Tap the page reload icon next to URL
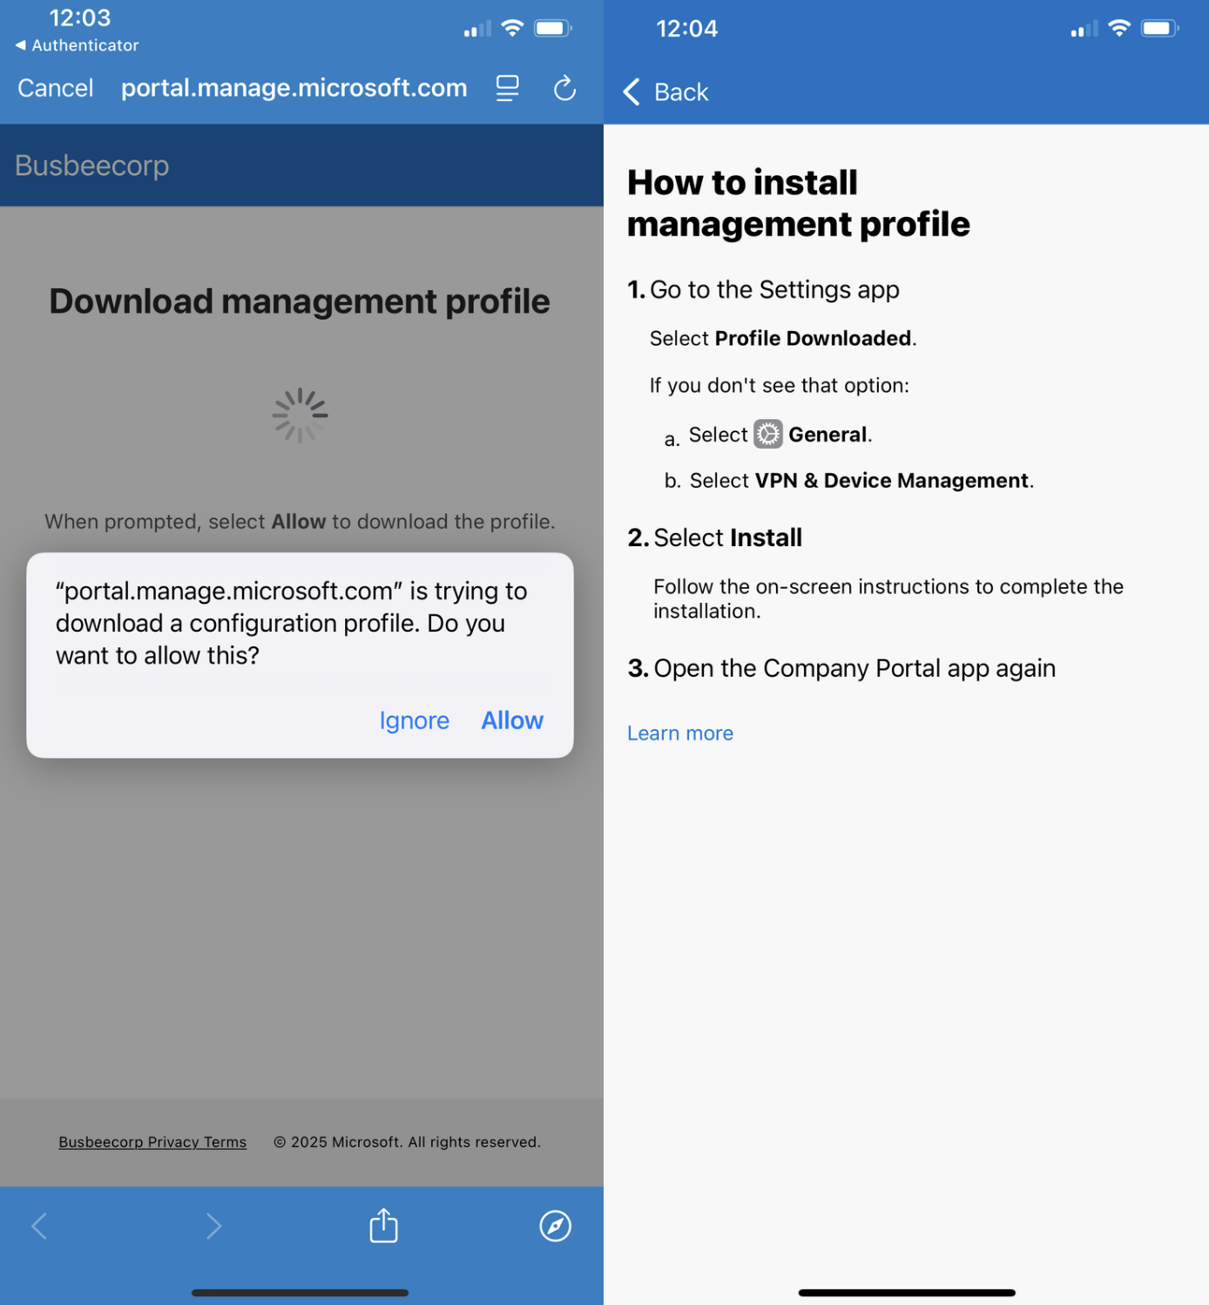 (x=564, y=88)
